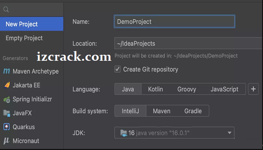Open Micronaut generator entry
This screenshot has width=263, height=150.
click(32, 141)
